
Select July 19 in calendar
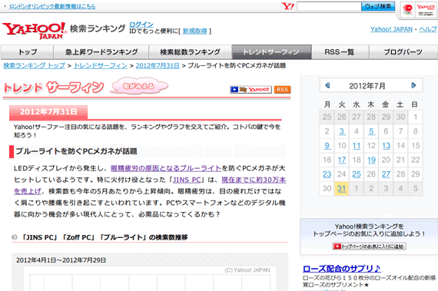point(371,160)
